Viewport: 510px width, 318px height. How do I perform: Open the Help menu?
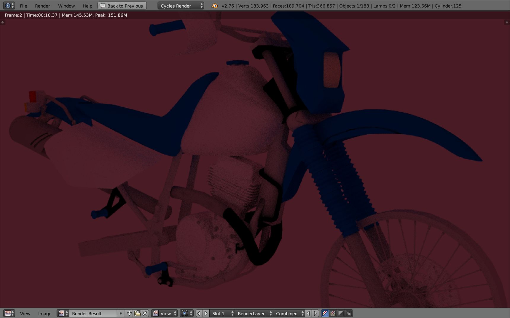[x=87, y=6]
